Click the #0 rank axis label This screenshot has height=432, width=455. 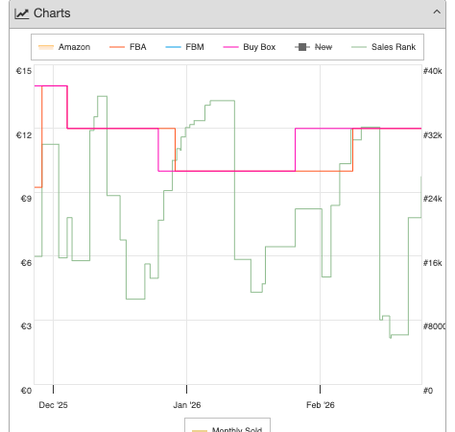(428, 391)
